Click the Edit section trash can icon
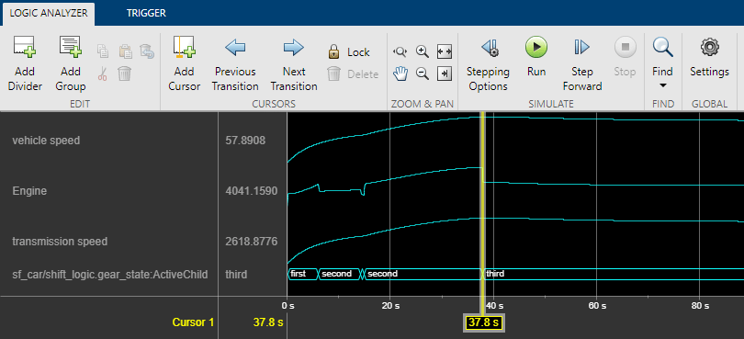The image size is (744, 339). click(124, 73)
